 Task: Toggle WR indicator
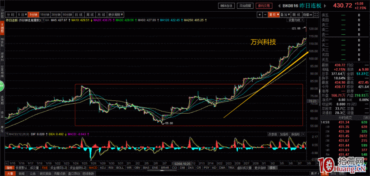pyautogui.click(x=129, y=168)
